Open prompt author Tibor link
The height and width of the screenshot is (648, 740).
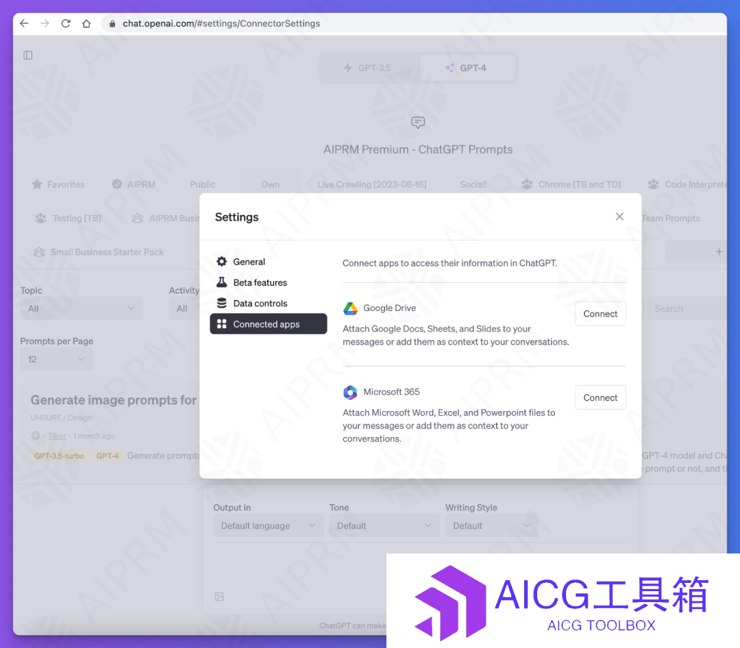pyautogui.click(x=57, y=436)
